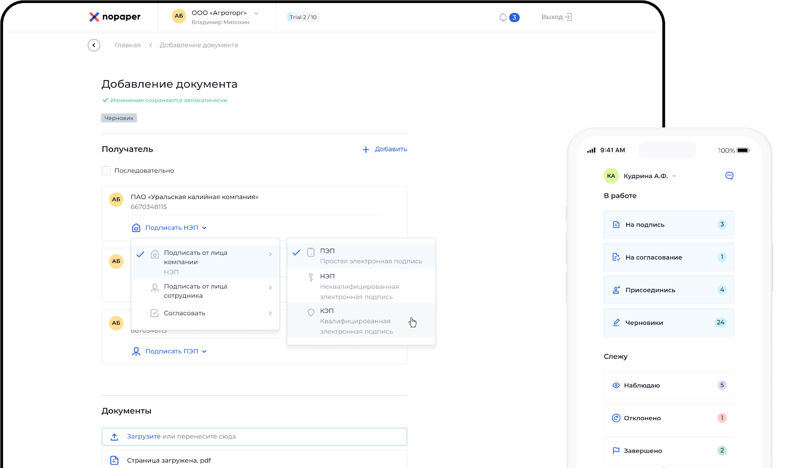Click the КА avatar on the phone
The height and width of the screenshot is (468, 797).
click(x=611, y=176)
